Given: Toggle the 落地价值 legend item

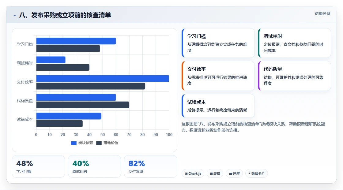Looking at the screenshot, I should [107, 143].
